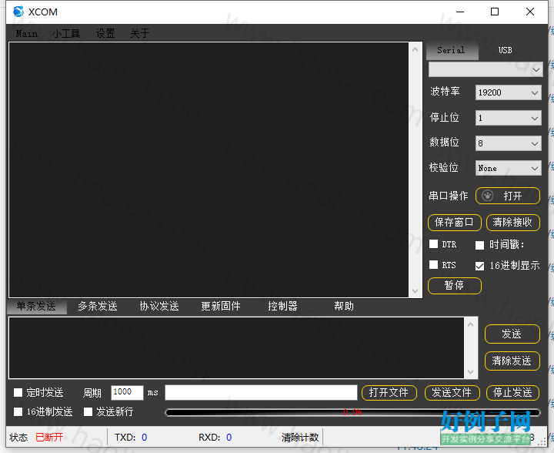Click the XCOM app logo icon
554x453 pixels.
[x=18, y=12]
